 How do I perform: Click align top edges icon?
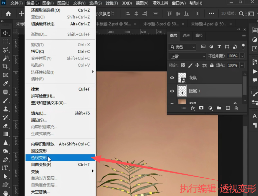[x=169, y=14]
